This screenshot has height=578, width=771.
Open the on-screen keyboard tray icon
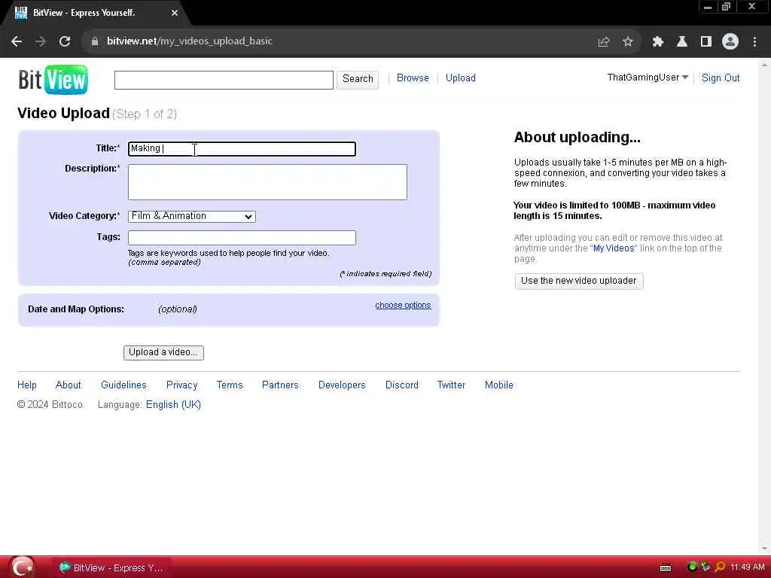pos(666,567)
